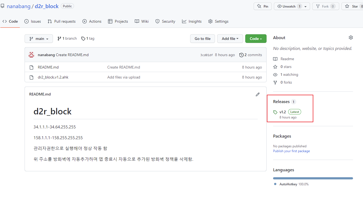Open the 'Add files via upload' commit message
363x198 pixels.
tap(124, 77)
